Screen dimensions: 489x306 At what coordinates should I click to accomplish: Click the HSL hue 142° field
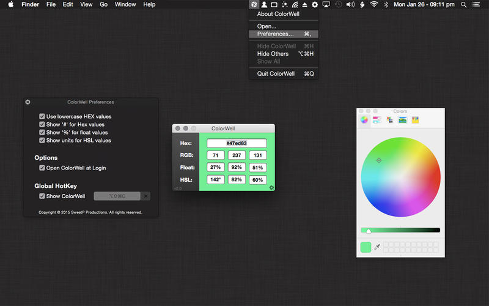[x=216, y=179]
